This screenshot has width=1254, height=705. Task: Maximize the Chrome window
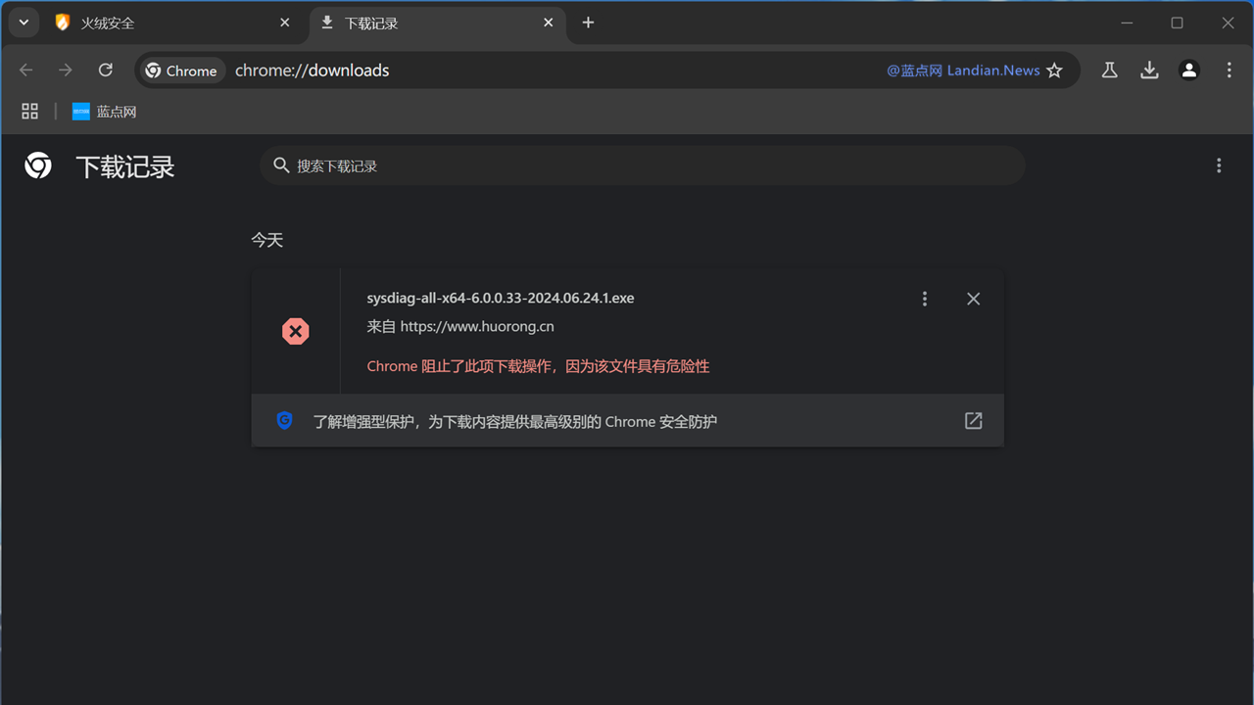click(1177, 23)
